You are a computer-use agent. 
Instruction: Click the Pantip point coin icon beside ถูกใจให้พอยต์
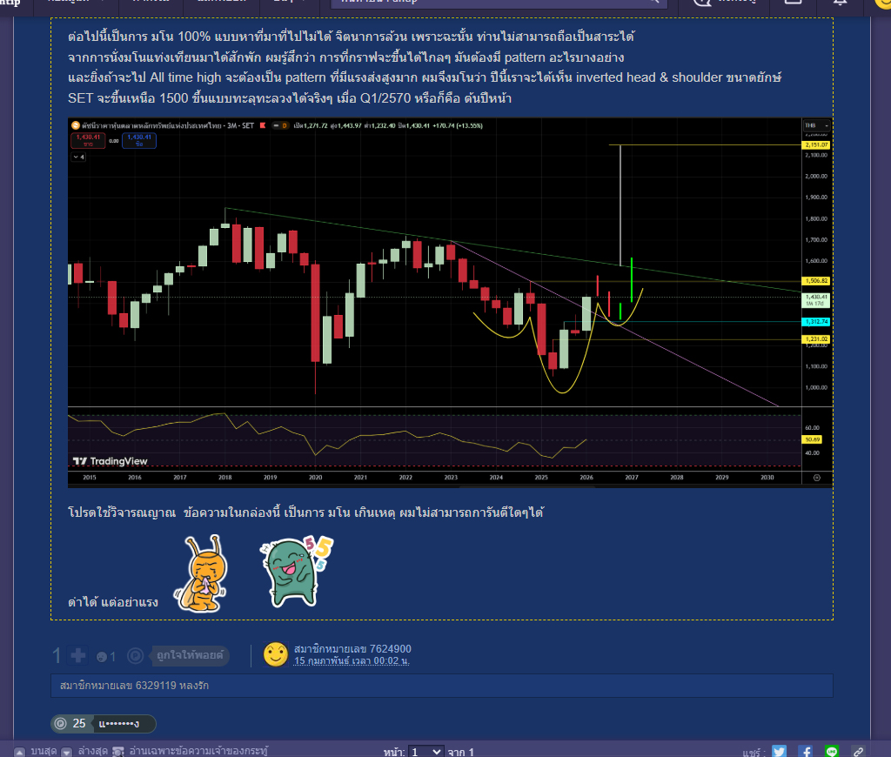135,656
